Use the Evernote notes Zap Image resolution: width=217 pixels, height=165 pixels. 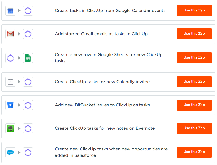[x=194, y=128]
